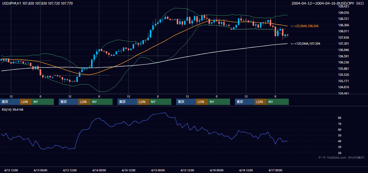Click price axis value 107.656
Viewport: 368px width, 173px height.
click(x=344, y=37)
